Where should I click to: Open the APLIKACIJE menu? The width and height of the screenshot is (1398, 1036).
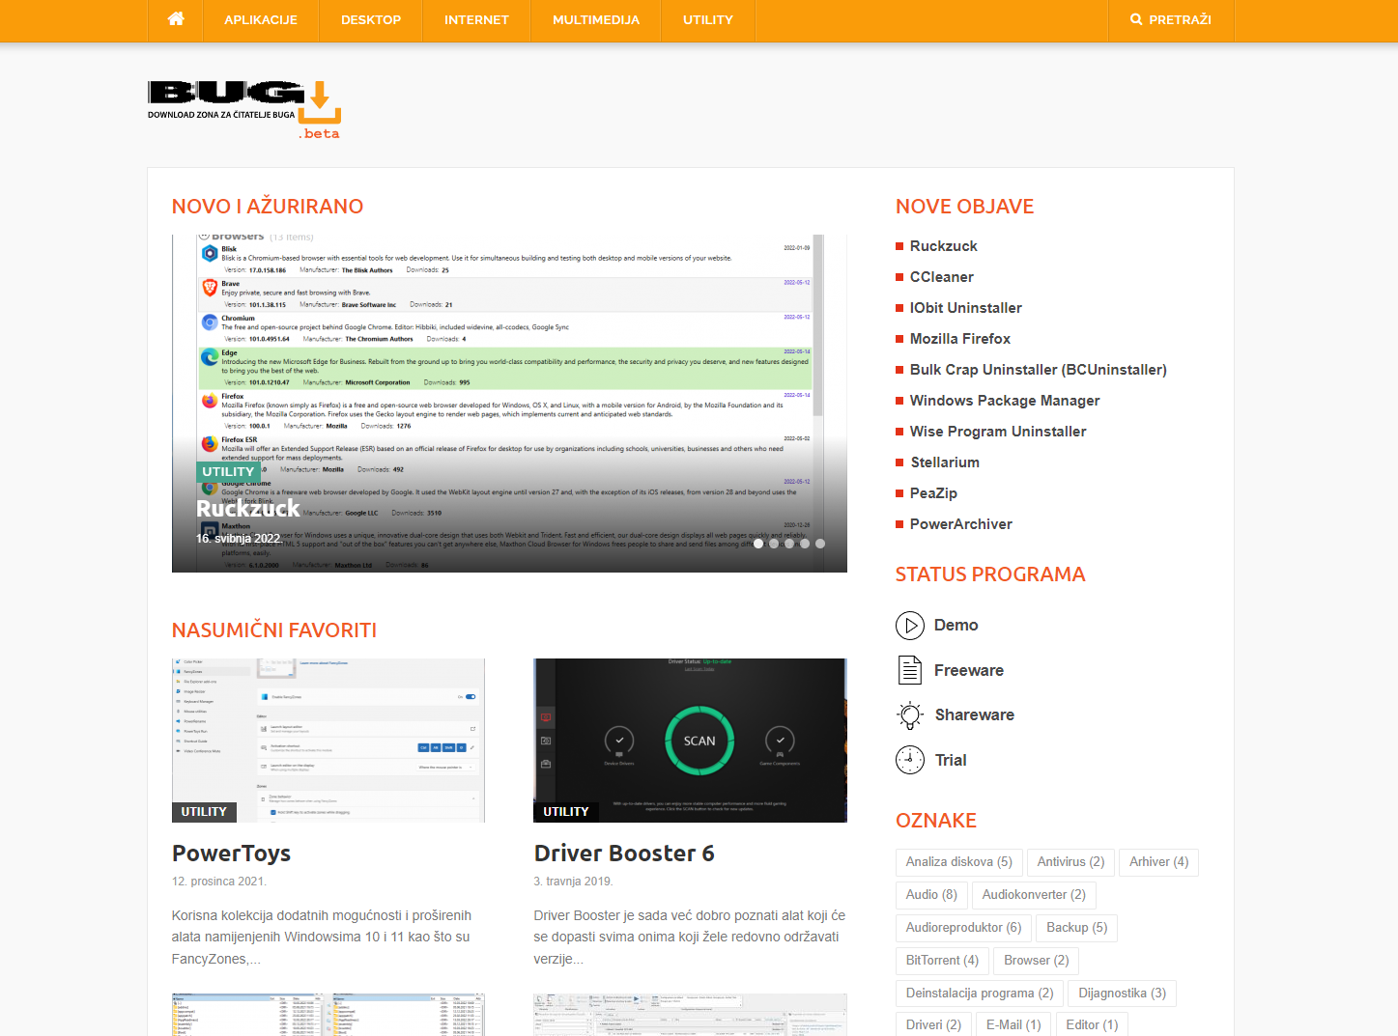[261, 20]
